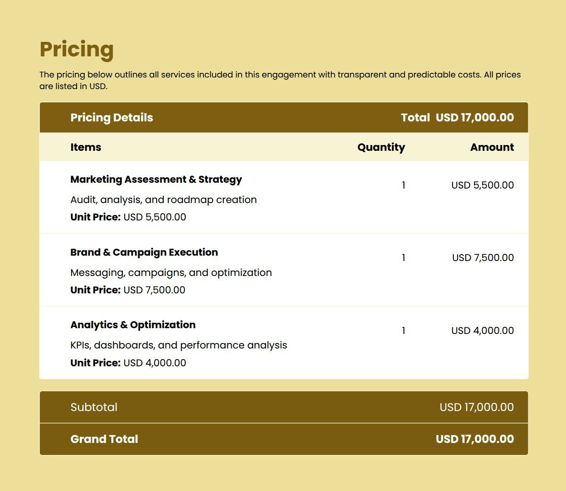566x491 pixels.
Task: Click the Pricing page heading
Action: pos(77,49)
